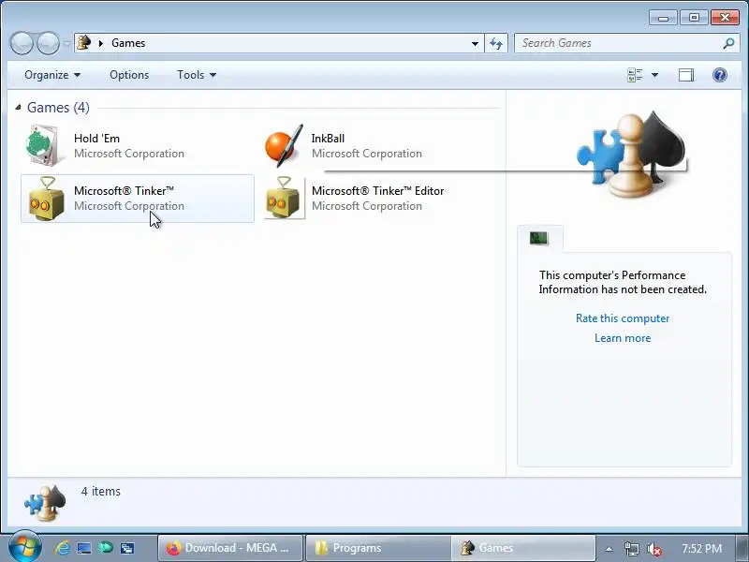Click the refresh arrows button

pyautogui.click(x=496, y=43)
